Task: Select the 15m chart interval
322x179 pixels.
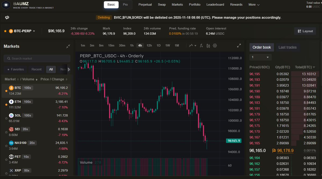Action: pyautogui.click(x=111, y=46)
